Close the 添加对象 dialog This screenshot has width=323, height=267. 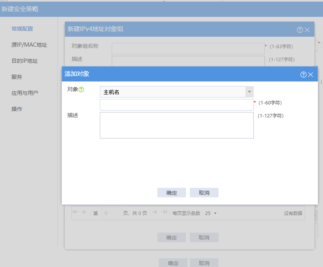(x=311, y=75)
